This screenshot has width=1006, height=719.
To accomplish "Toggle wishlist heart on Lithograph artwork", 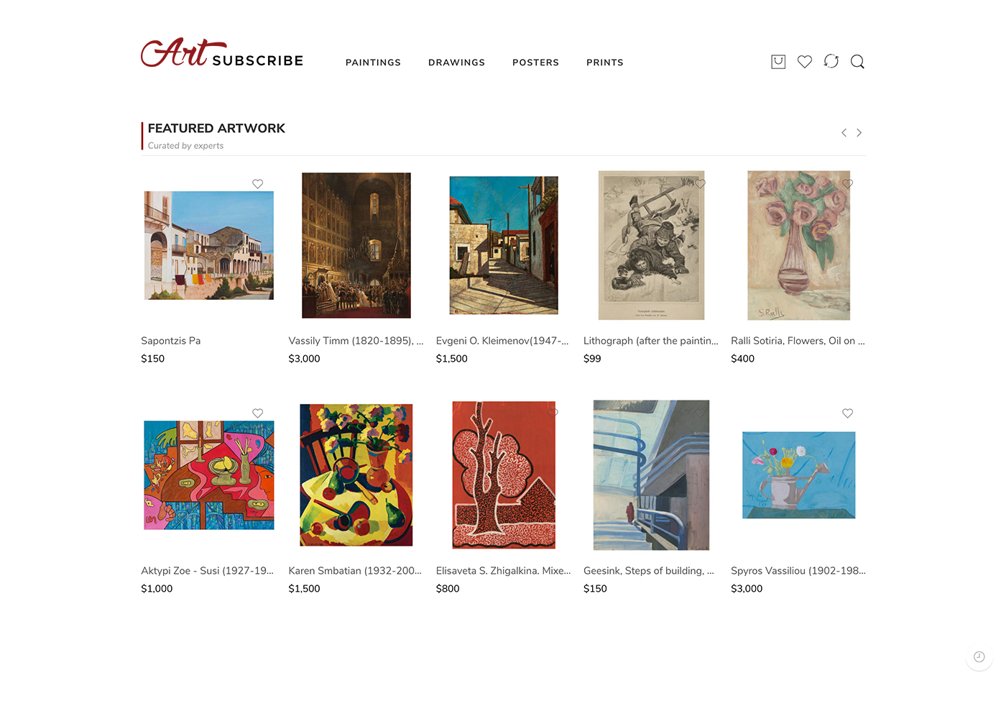I will 700,184.
